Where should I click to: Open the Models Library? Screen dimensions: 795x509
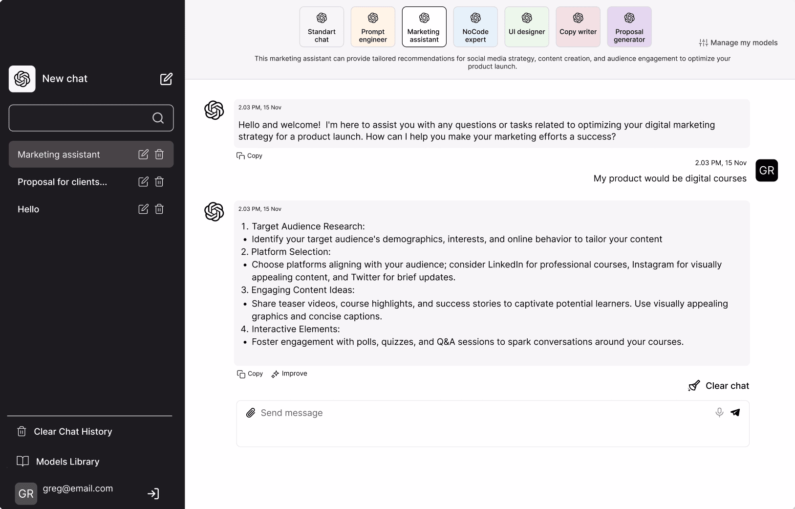point(58,462)
